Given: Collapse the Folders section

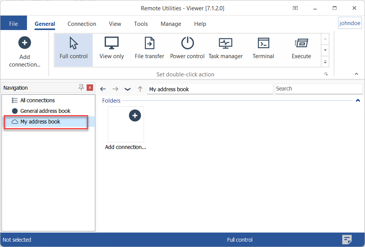Looking at the screenshot, I should (357, 101).
